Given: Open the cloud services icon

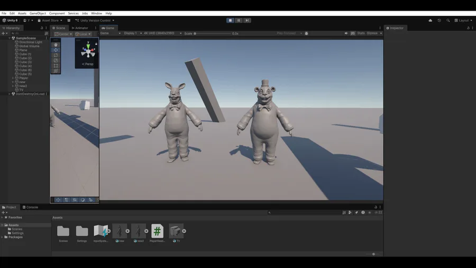Looking at the screenshot, I should pyautogui.click(x=430, y=20).
